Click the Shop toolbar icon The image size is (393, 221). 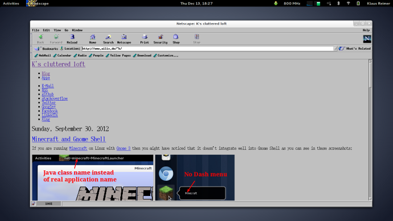(176, 39)
